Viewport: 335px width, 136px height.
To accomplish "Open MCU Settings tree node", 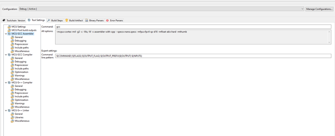I will [x=18, y=27].
